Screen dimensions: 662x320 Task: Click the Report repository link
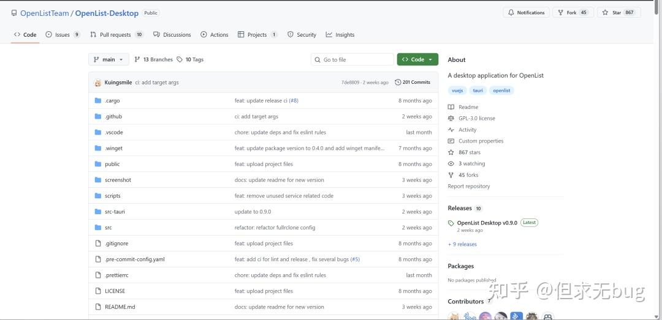(x=469, y=186)
